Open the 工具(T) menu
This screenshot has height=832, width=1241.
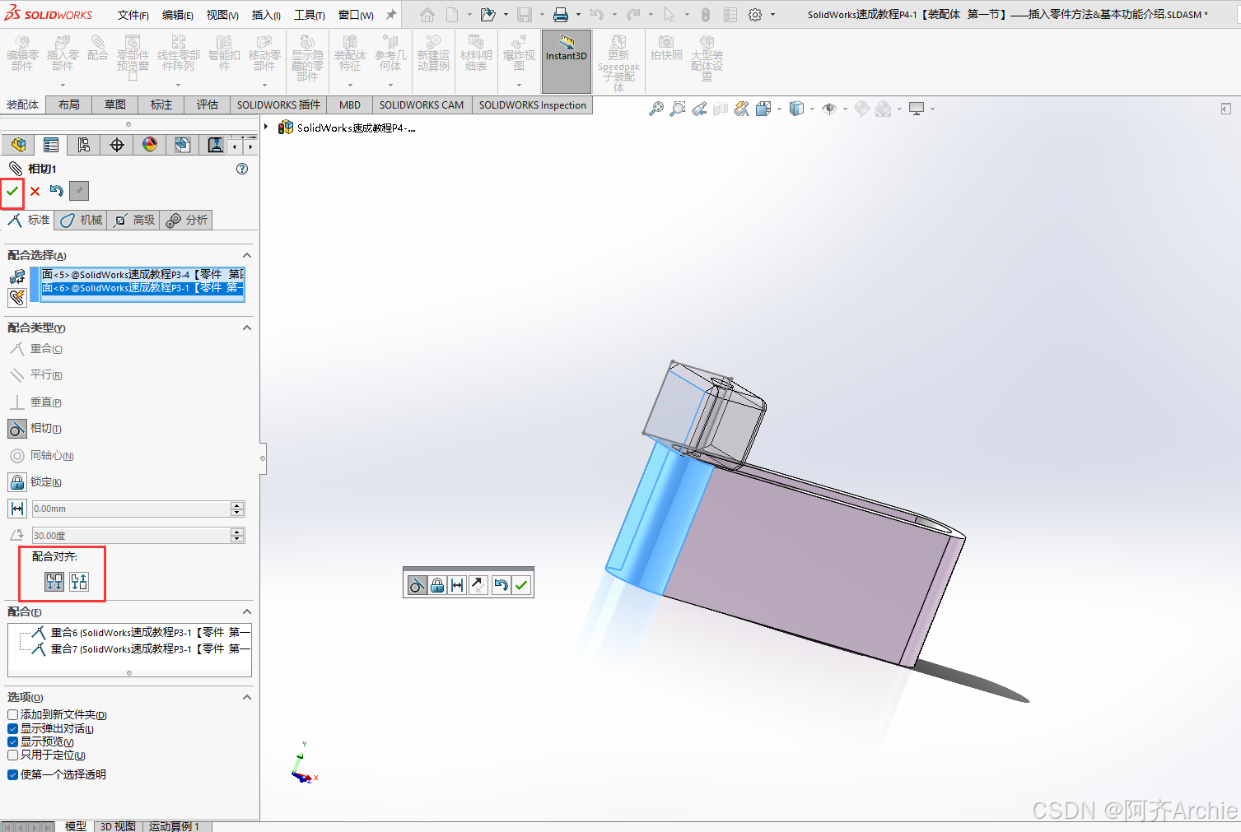pyautogui.click(x=310, y=15)
